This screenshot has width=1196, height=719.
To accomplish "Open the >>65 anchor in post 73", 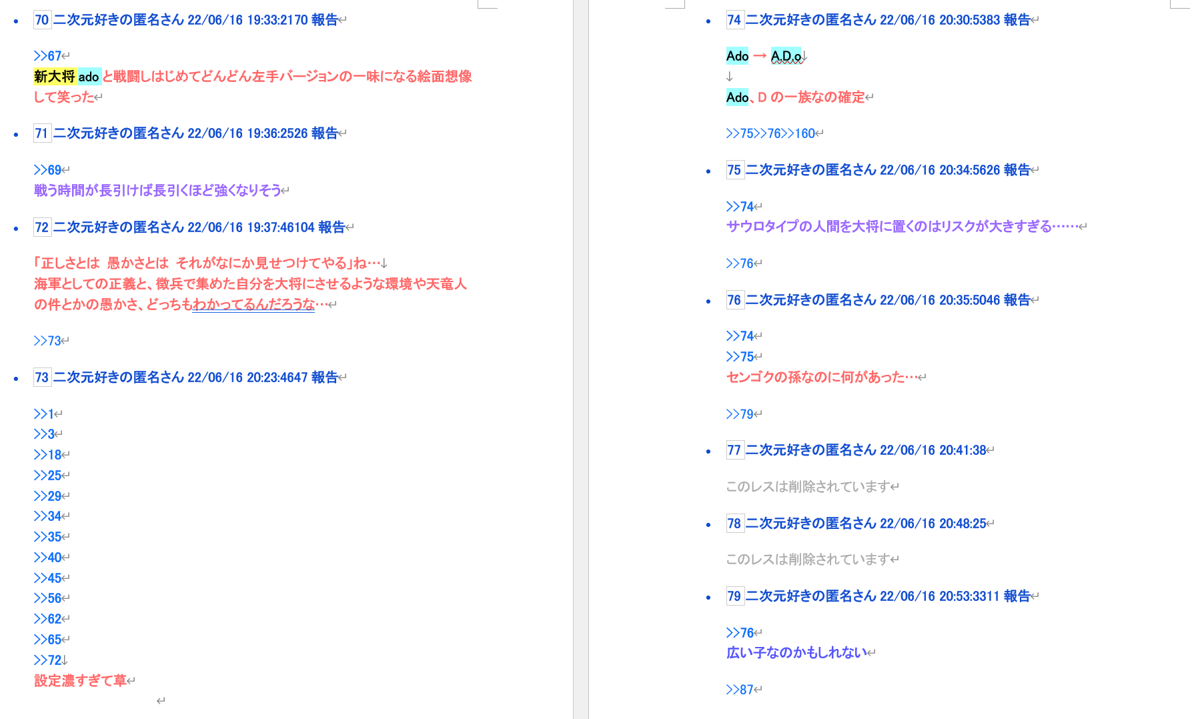I will [47, 640].
